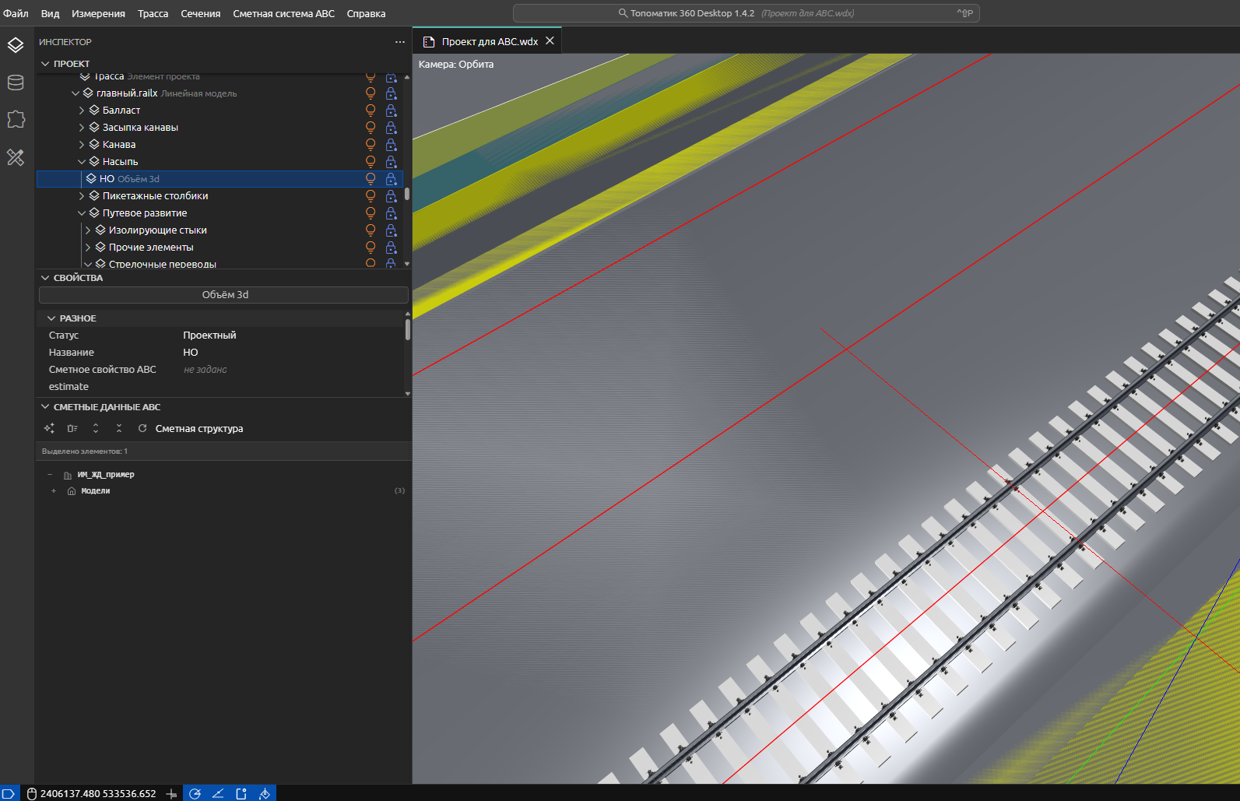
Task: Collapse all nodes in the estimate structure
Action: (x=119, y=428)
